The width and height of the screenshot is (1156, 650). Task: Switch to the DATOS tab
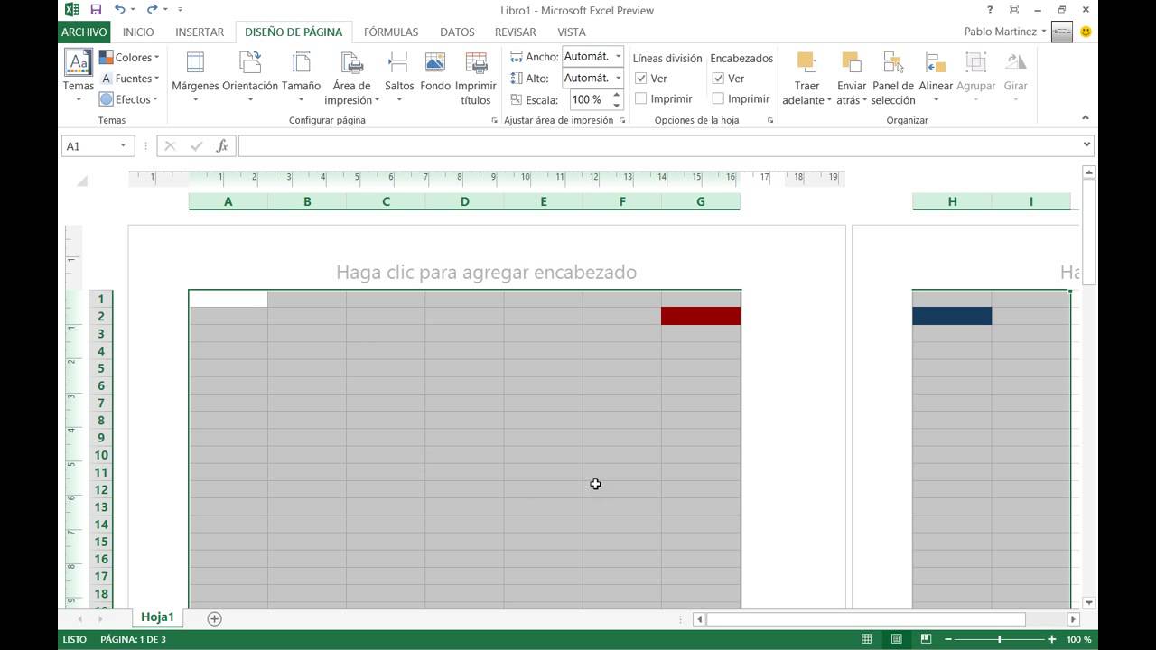457,32
